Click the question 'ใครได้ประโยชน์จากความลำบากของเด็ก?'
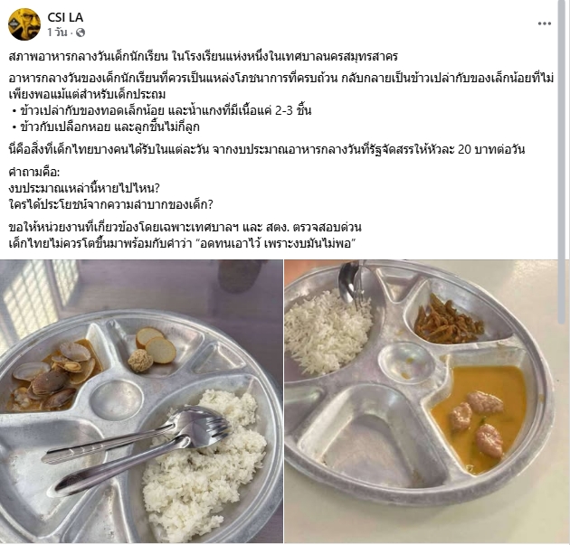 click(110, 205)
